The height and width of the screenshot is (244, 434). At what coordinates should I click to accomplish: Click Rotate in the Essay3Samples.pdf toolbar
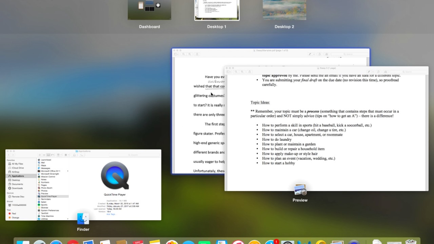click(319, 54)
